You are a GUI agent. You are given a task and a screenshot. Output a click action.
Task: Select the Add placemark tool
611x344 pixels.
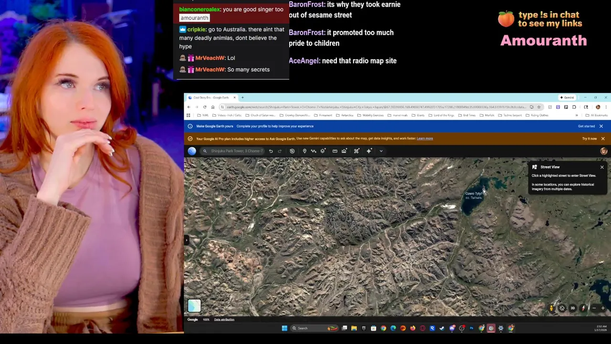[x=305, y=151]
